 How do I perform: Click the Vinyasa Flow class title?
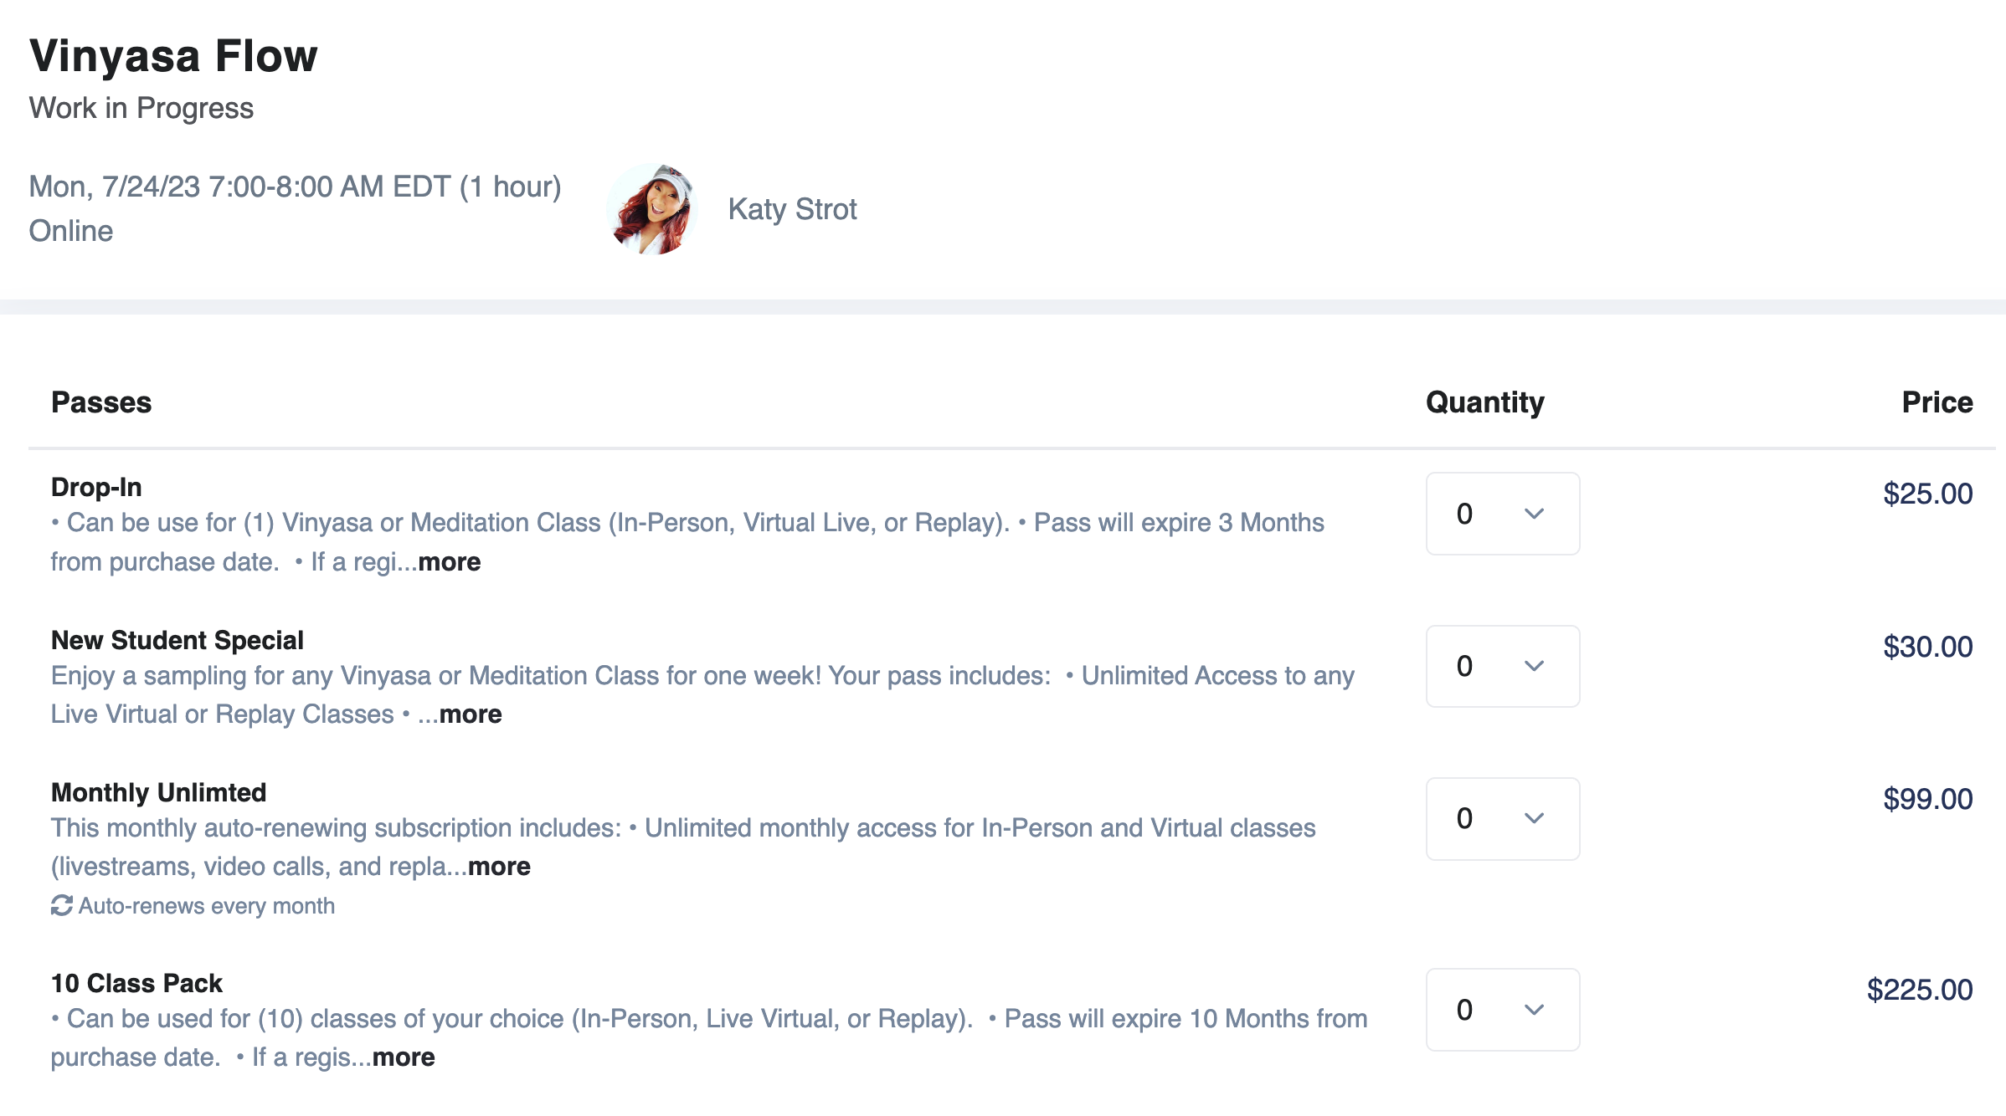tap(173, 56)
